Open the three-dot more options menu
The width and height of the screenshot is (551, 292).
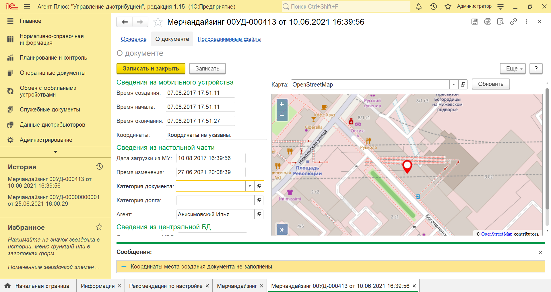[526, 21]
